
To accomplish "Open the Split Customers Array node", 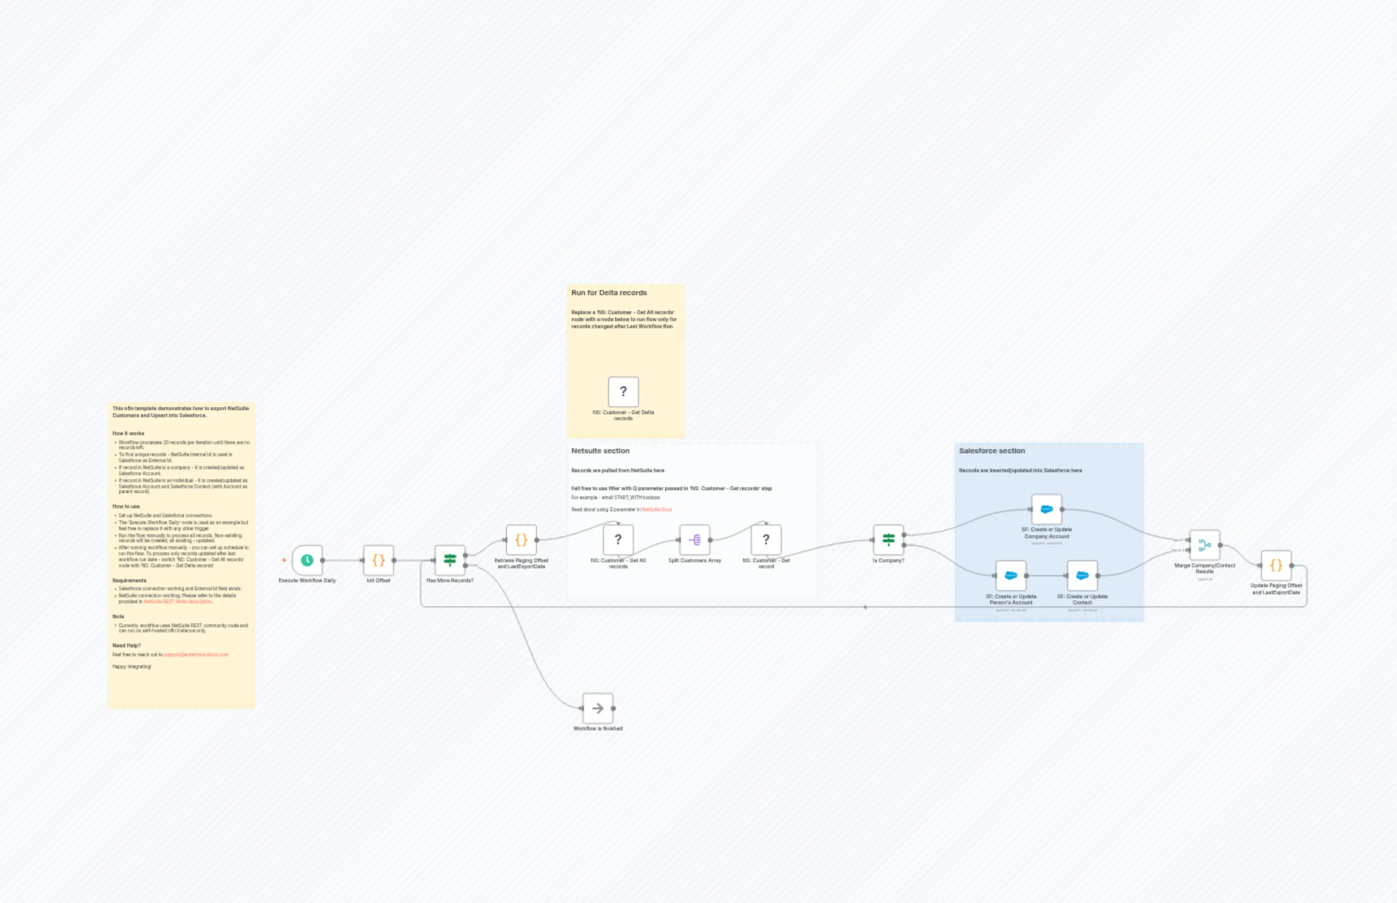I will pos(695,539).
